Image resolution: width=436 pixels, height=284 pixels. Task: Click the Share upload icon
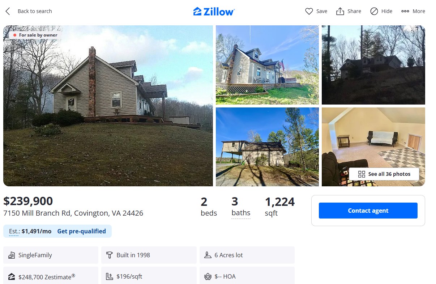pos(340,11)
